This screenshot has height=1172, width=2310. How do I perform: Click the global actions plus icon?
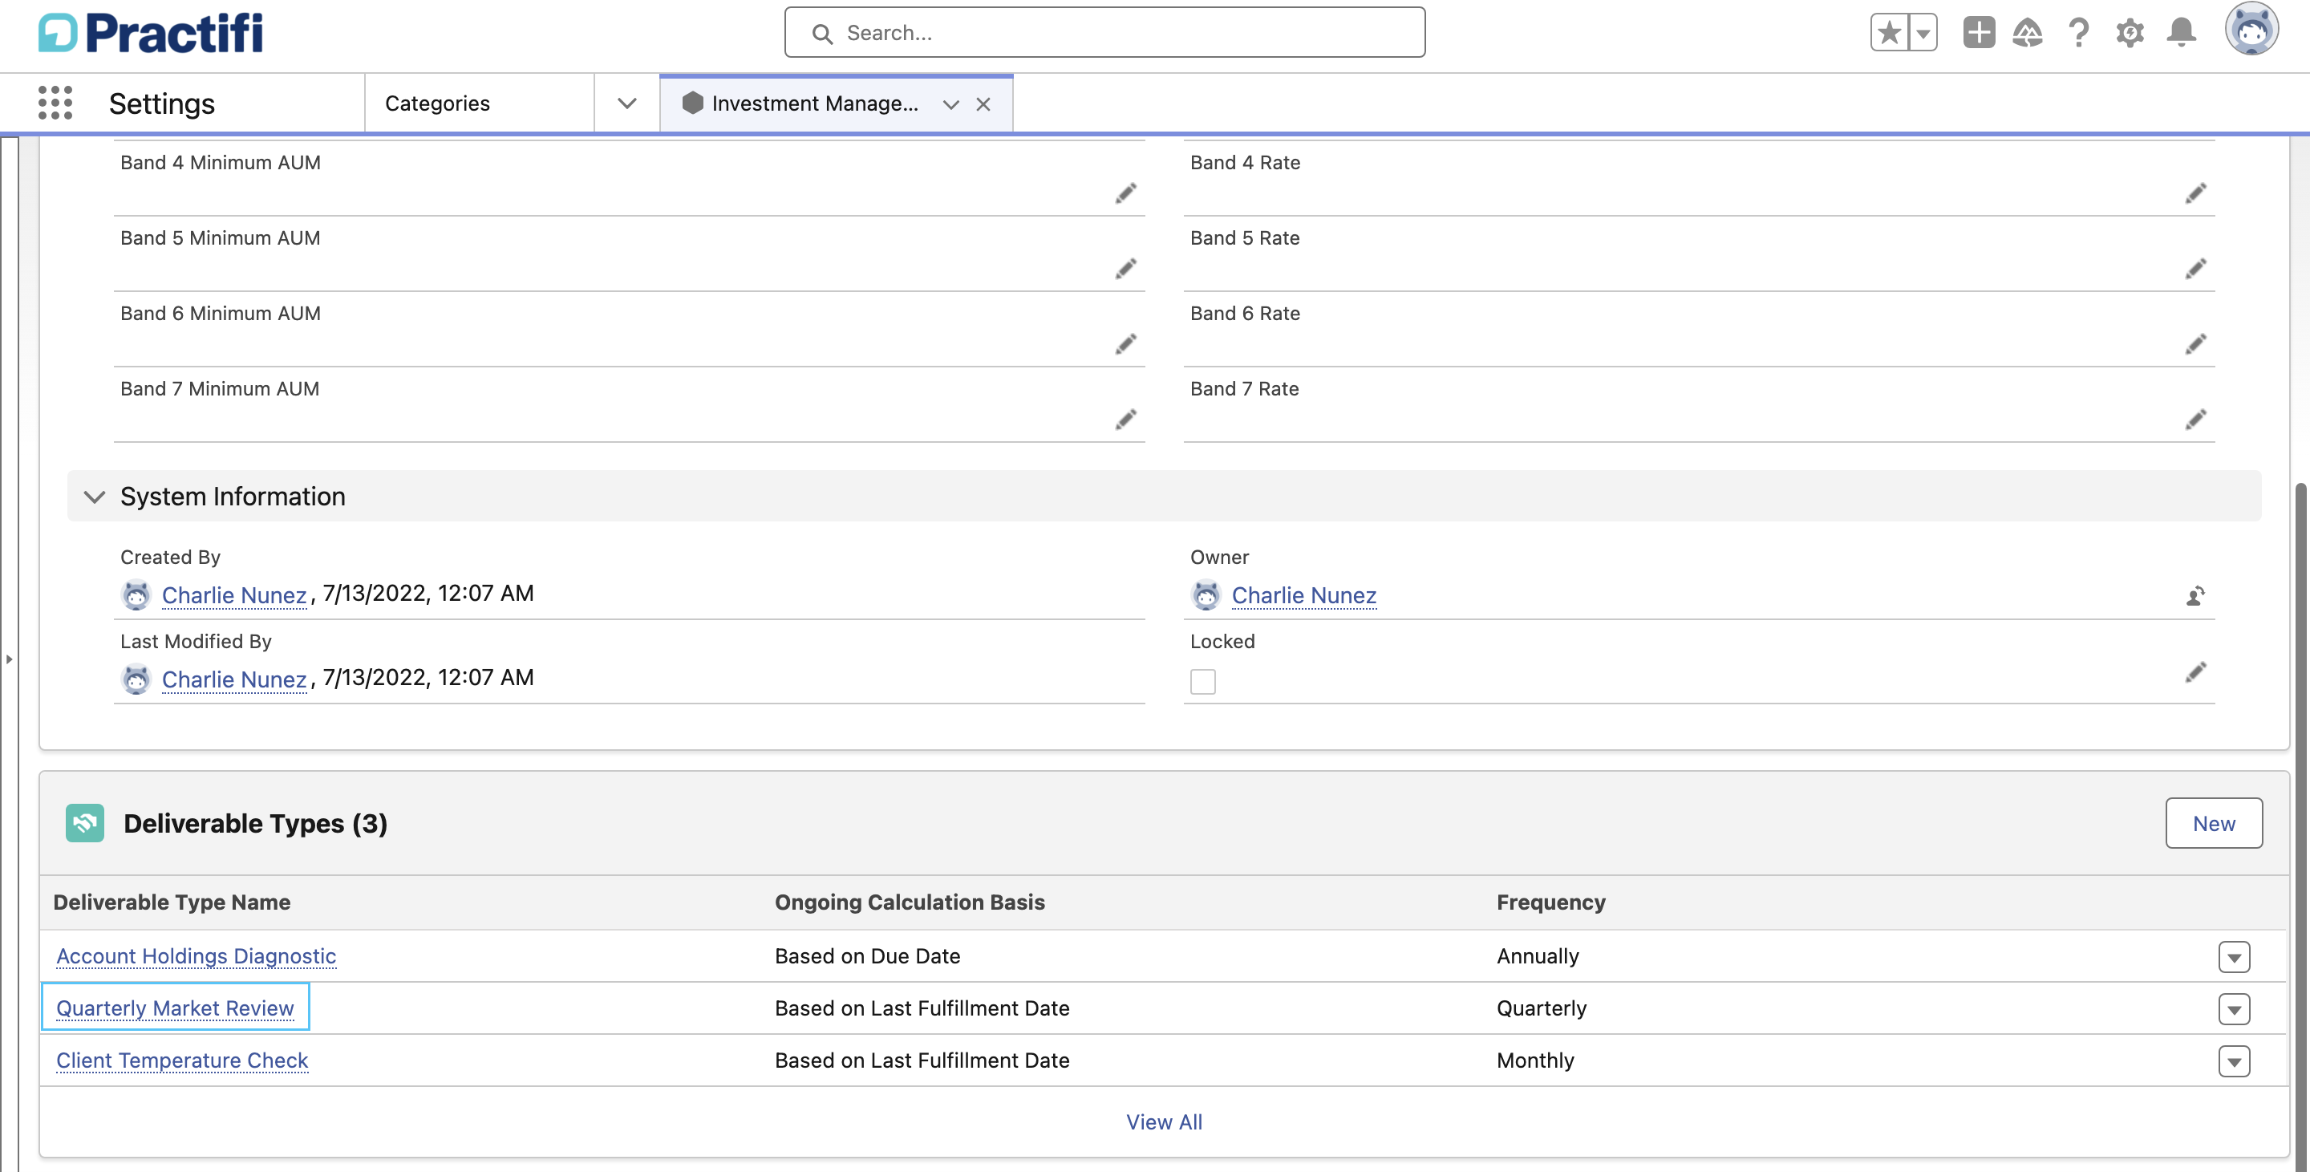pos(1978,33)
